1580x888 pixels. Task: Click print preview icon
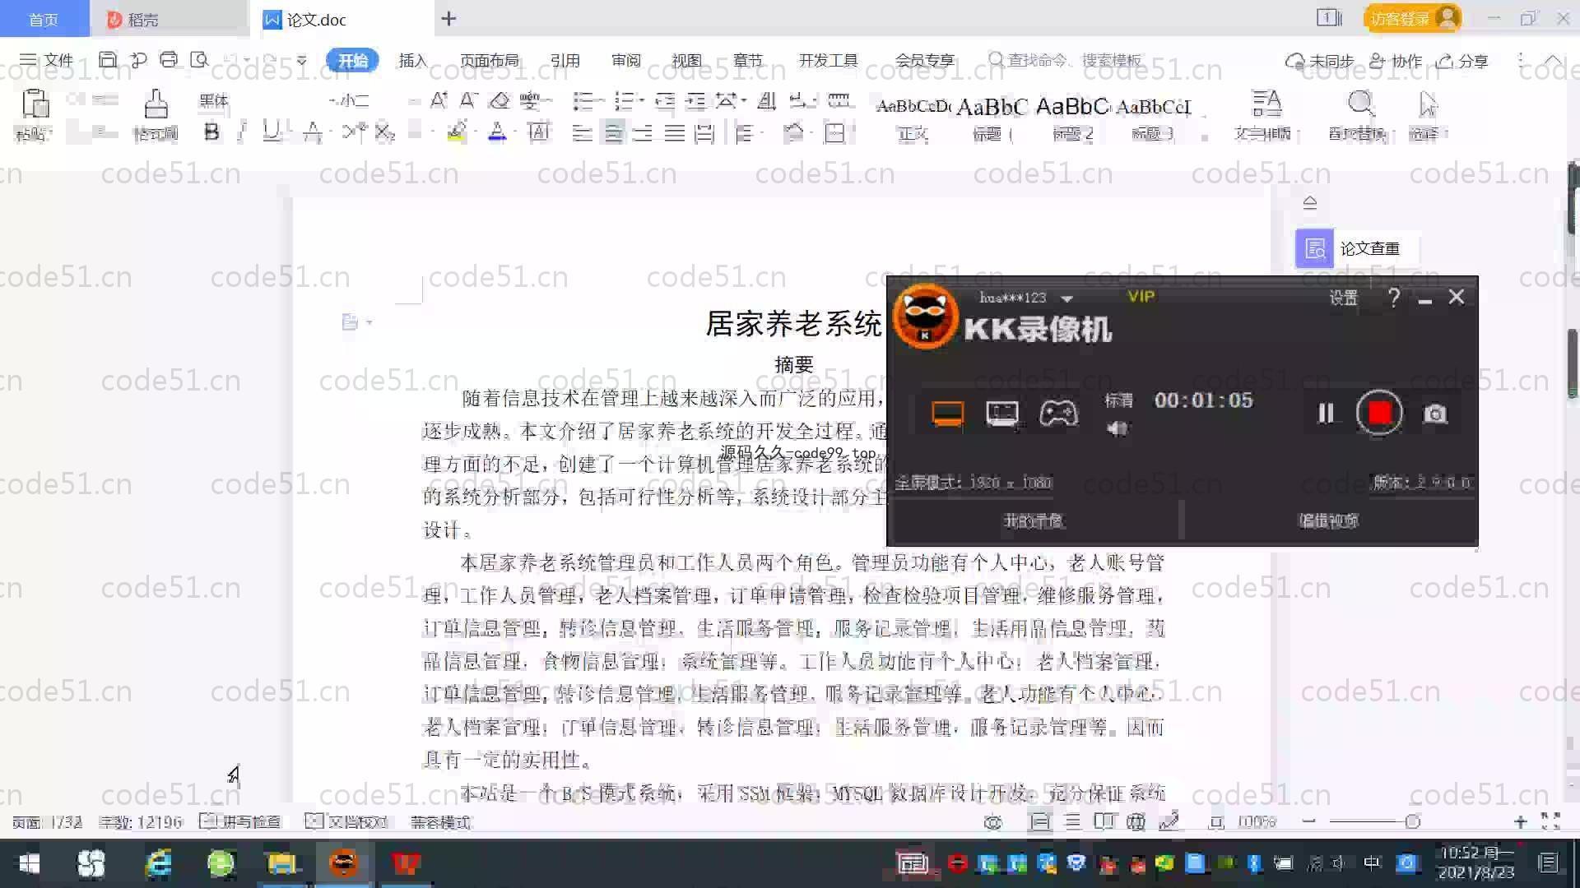(x=199, y=59)
